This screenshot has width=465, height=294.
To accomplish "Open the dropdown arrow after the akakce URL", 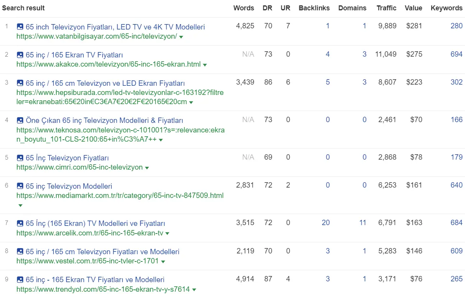I will (x=205, y=65).
